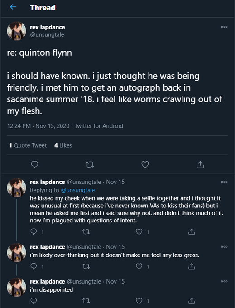Screen dimensions: 235x308
Task: Open Twitter for Android source link
Action: tap(99, 126)
